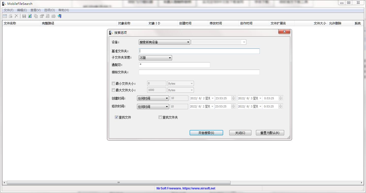Image resolution: width=366 pixels, height=193 pixels.
Task: Open the 设备 dropdown showing 搜索所有设备
Action: (x=164, y=42)
